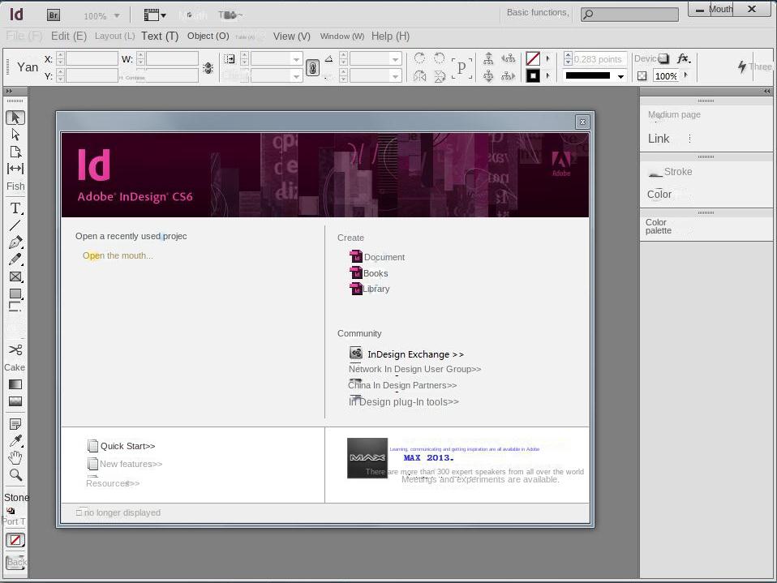This screenshot has width=777, height=583.
Task: Select the Eyedropper tool
Action: click(x=15, y=441)
